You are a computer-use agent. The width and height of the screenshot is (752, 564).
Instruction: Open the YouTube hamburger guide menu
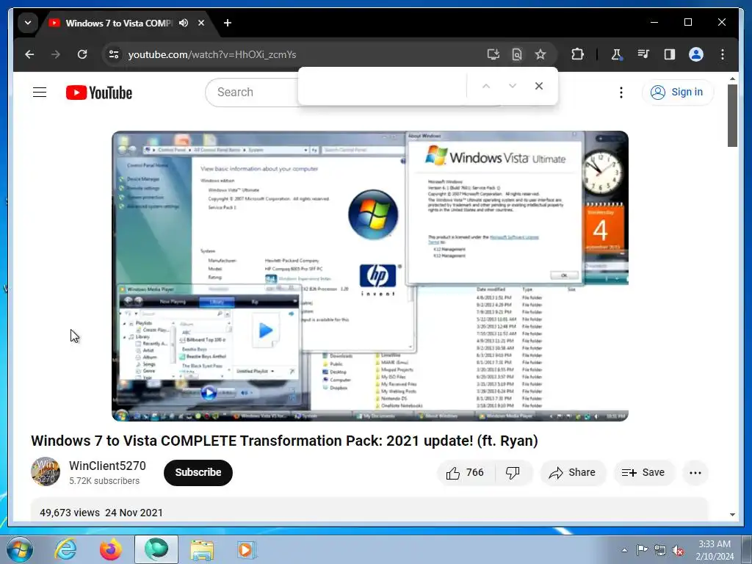coord(40,92)
